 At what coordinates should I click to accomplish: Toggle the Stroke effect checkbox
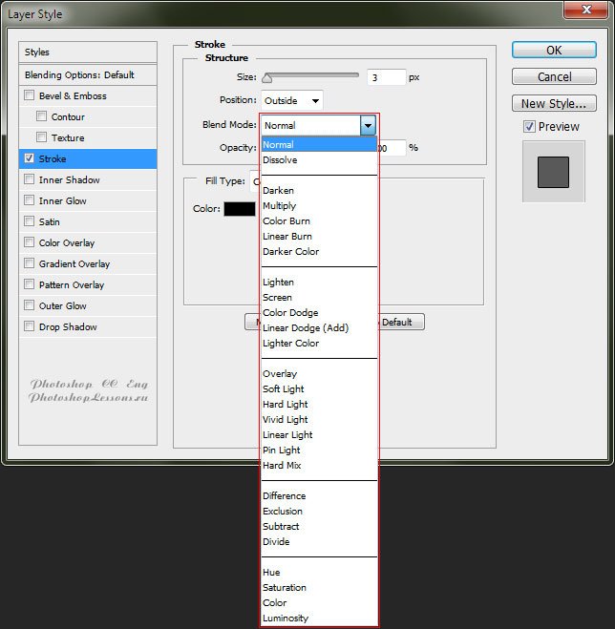[x=30, y=158]
